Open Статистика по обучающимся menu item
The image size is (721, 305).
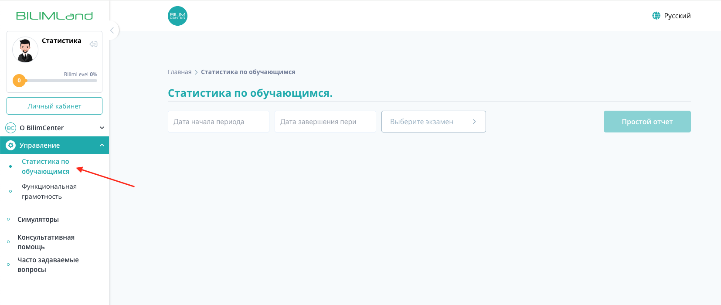click(45, 166)
